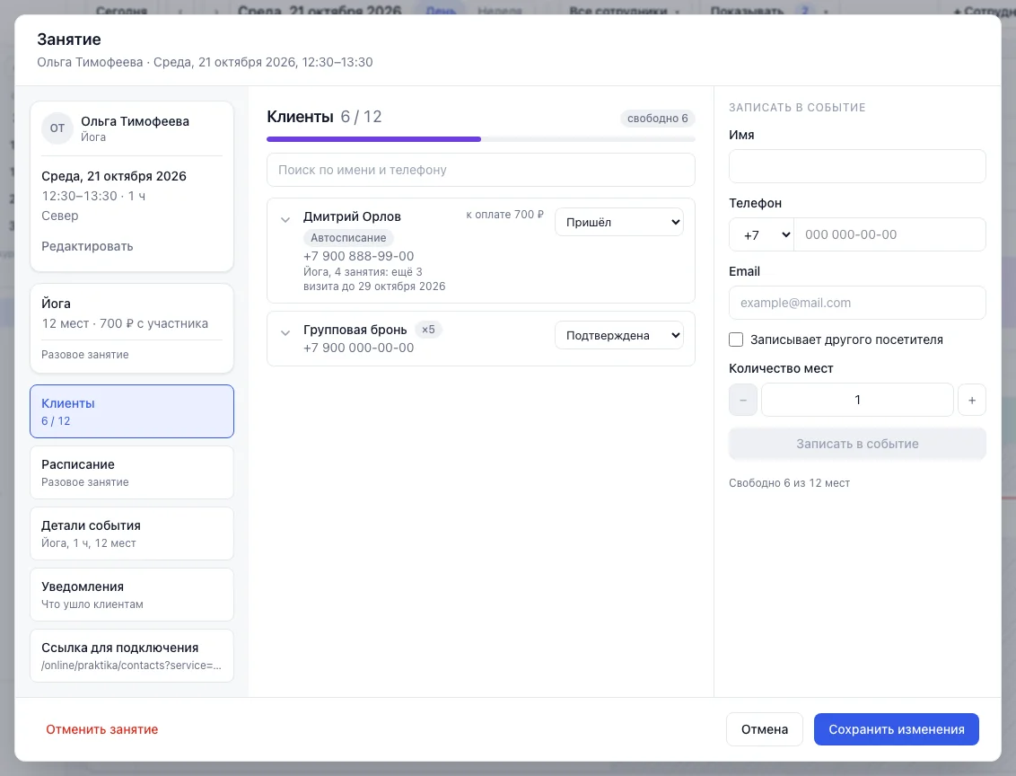The image size is (1016, 776).
Task: Click the OT avatar for Ольга Тимофеева
Action: pyautogui.click(x=57, y=128)
